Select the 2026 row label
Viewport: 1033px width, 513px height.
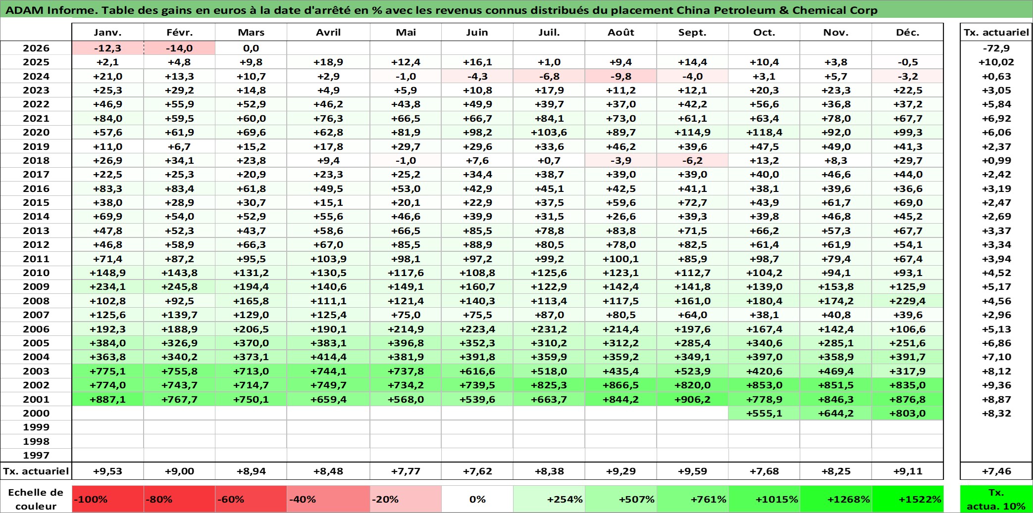click(x=36, y=48)
